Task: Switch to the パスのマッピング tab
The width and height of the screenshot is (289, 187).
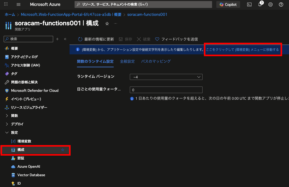Action: [x=156, y=61]
